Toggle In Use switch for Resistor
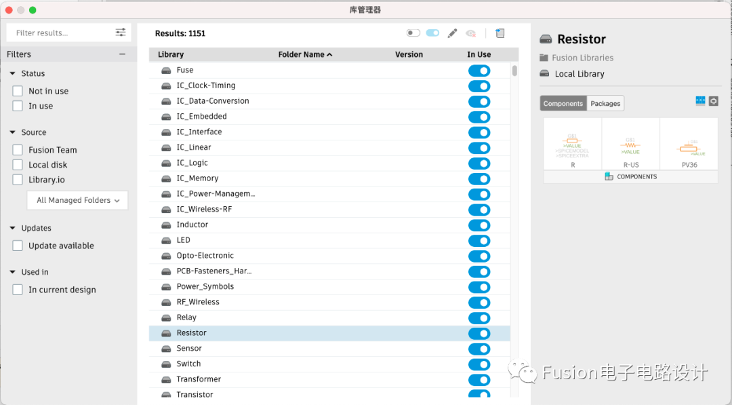 click(479, 334)
